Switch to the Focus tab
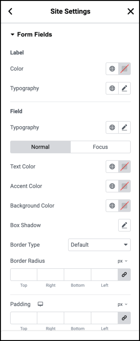This screenshot has height=341, width=140. click(100, 147)
